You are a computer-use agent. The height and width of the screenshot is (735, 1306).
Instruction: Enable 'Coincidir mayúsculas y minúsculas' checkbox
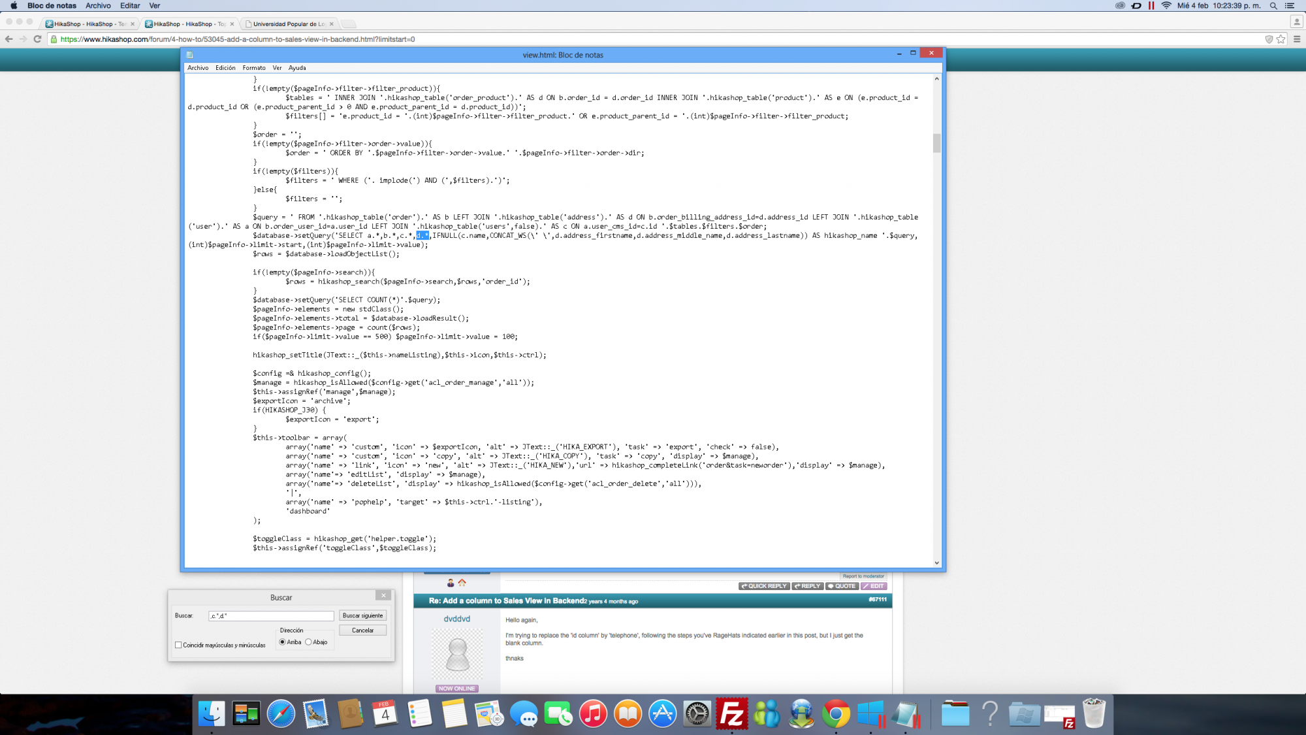point(178,645)
